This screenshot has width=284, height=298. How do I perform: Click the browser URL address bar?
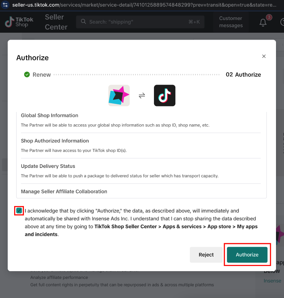[145, 5]
